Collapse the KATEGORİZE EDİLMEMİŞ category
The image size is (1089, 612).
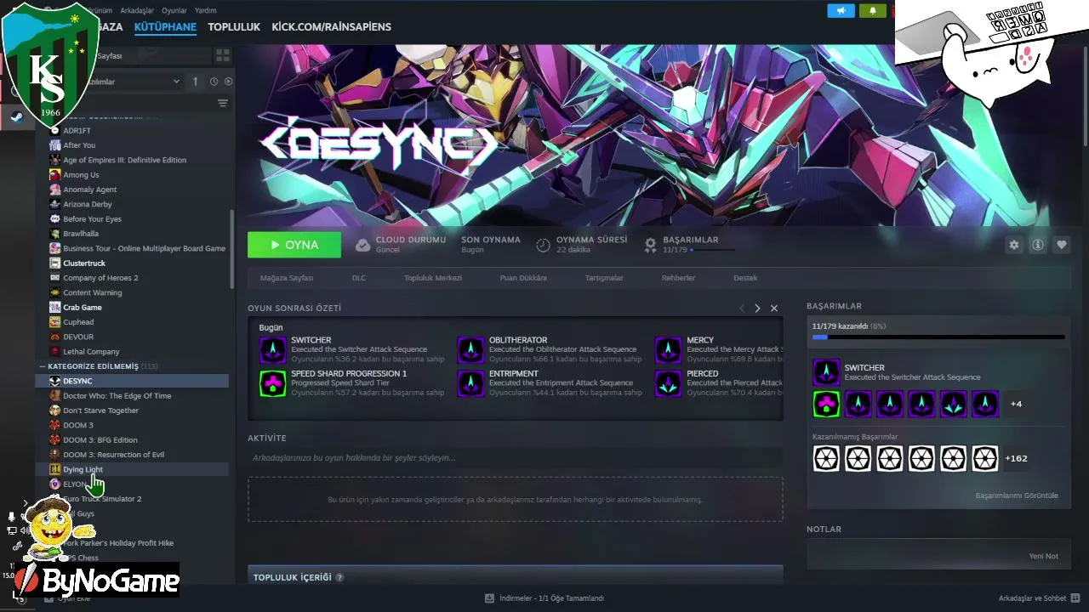point(43,366)
